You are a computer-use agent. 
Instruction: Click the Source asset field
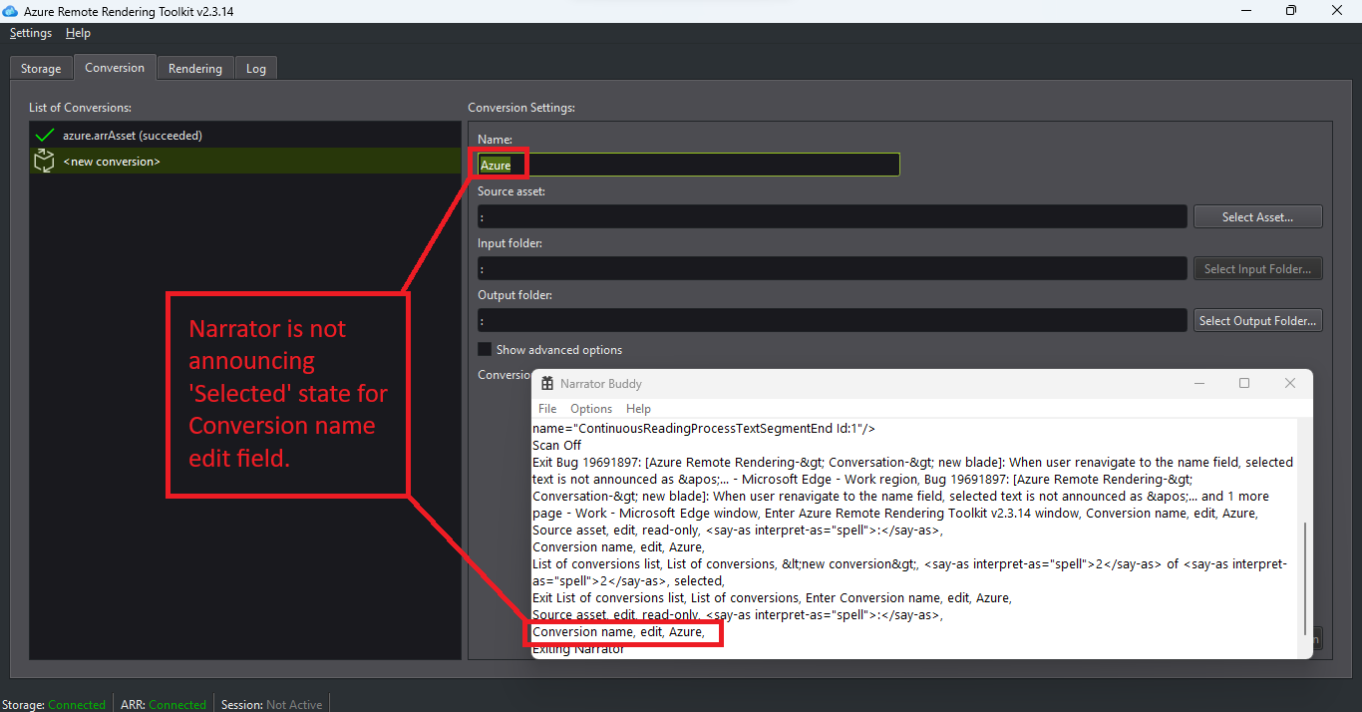833,216
